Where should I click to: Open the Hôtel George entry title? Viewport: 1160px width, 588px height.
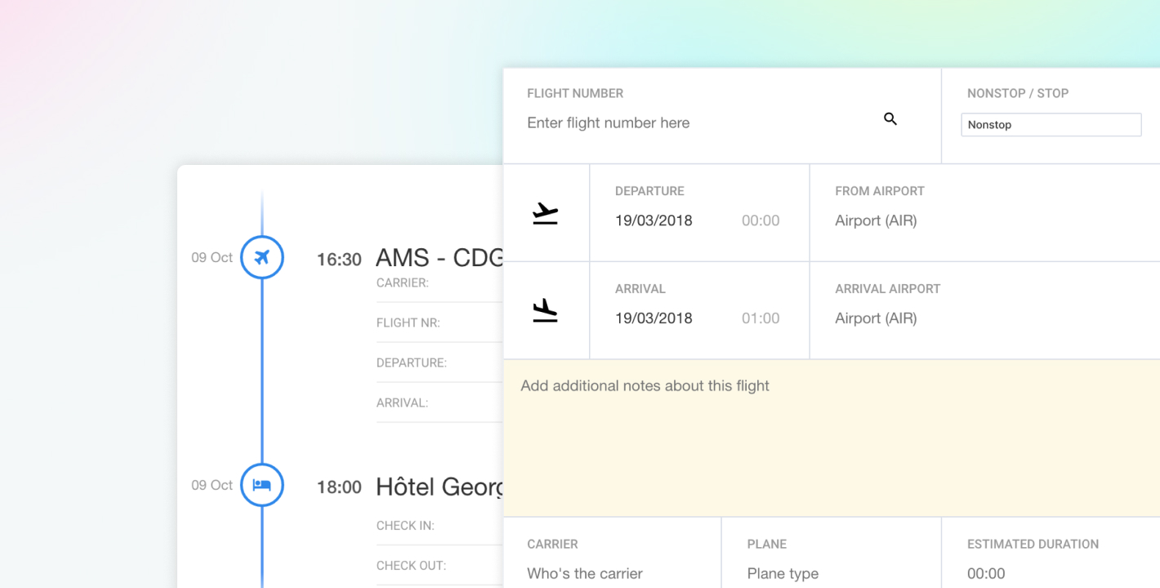[439, 487]
